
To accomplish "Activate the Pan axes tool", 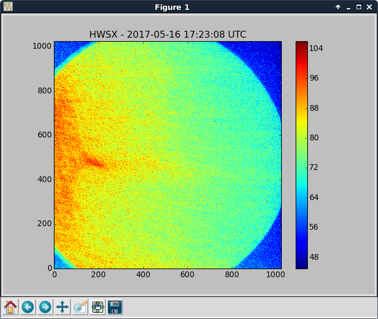I will (x=63, y=307).
